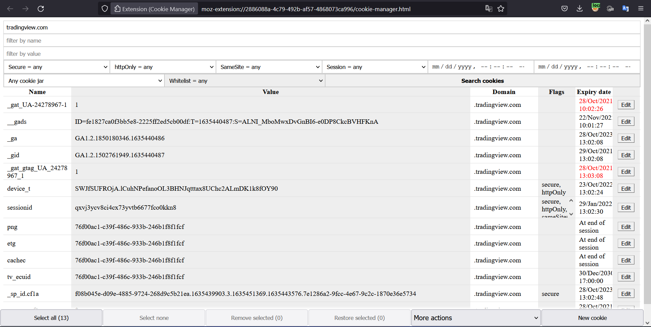Select the device_t cookie value text
651x327 pixels.
176,189
